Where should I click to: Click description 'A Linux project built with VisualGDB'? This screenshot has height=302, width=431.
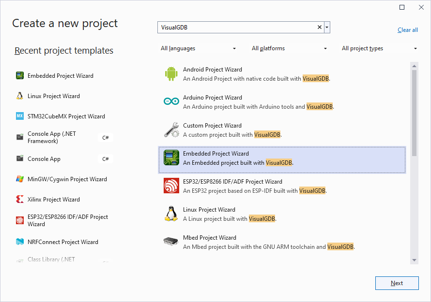[x=230, y=218]
